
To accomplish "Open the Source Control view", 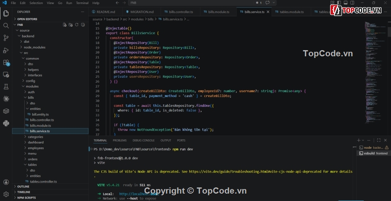I will 6,38.
